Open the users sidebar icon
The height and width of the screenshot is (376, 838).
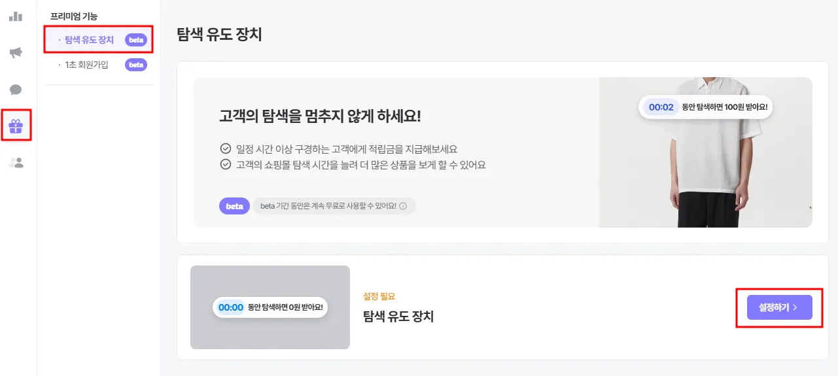[x=16, y=163]
